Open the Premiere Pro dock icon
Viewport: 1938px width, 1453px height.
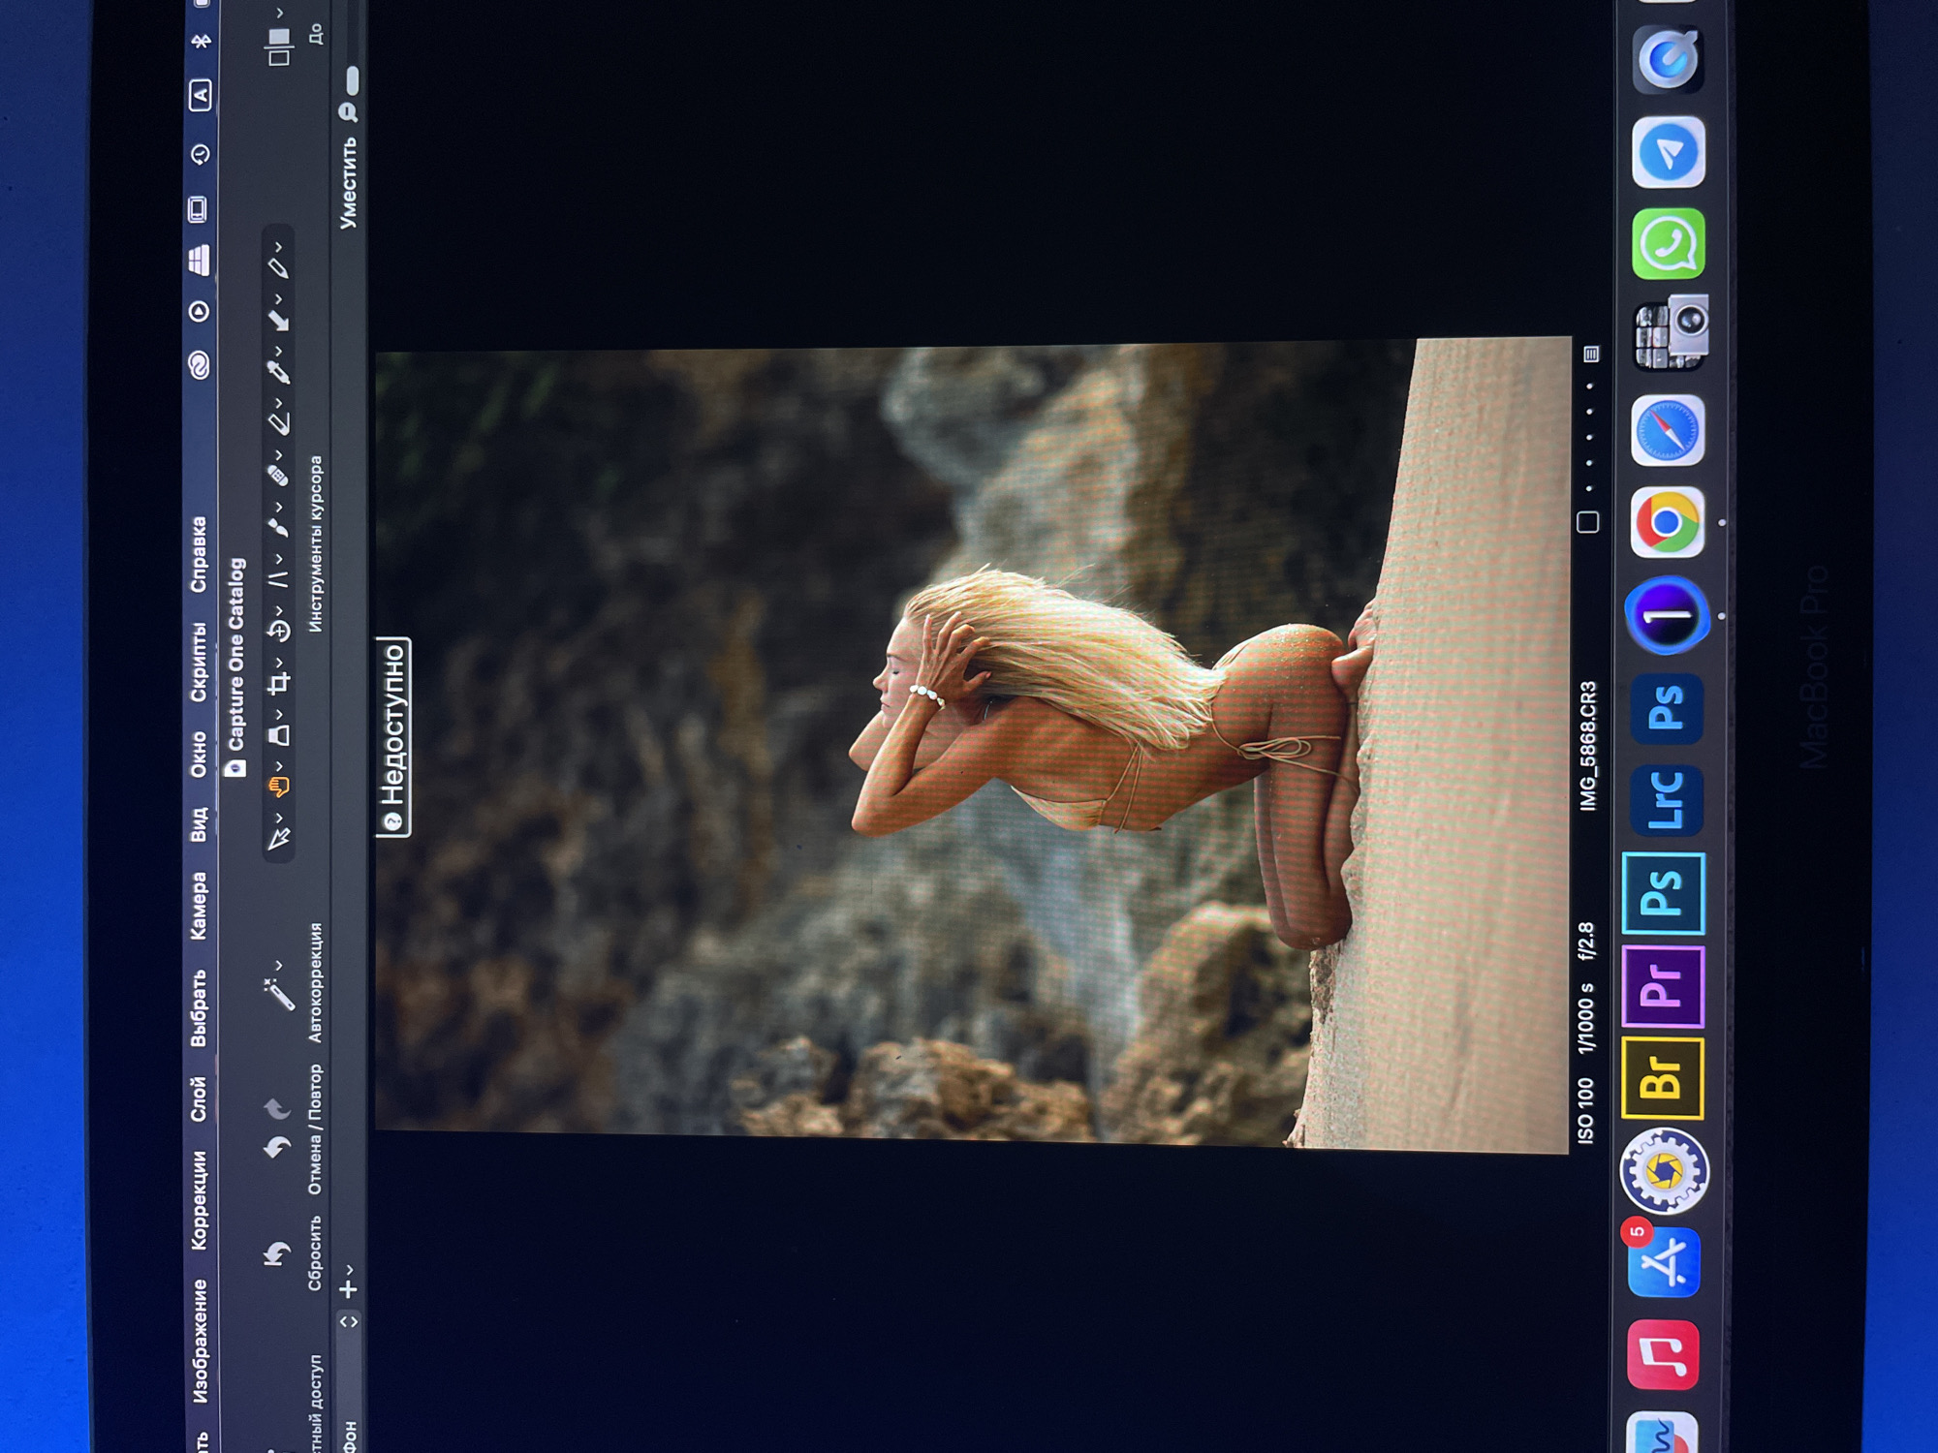[1664, 986]
